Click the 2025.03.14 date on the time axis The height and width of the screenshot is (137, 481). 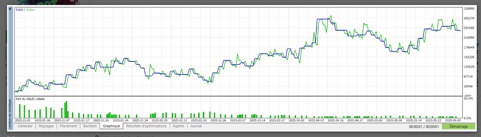(257, 121)
